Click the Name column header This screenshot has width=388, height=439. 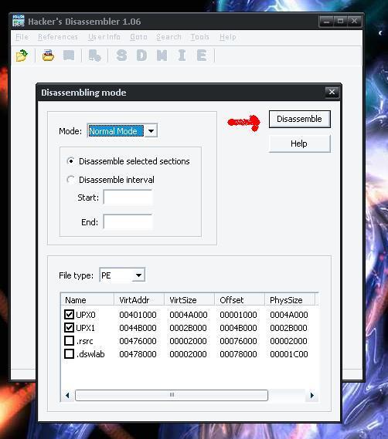87,300
